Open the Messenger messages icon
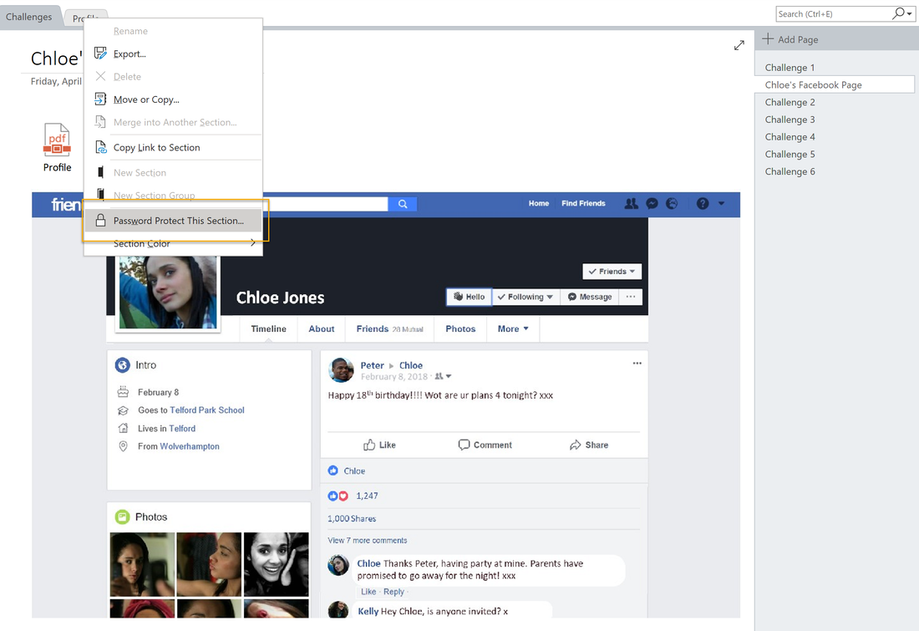 click(652, 203)
